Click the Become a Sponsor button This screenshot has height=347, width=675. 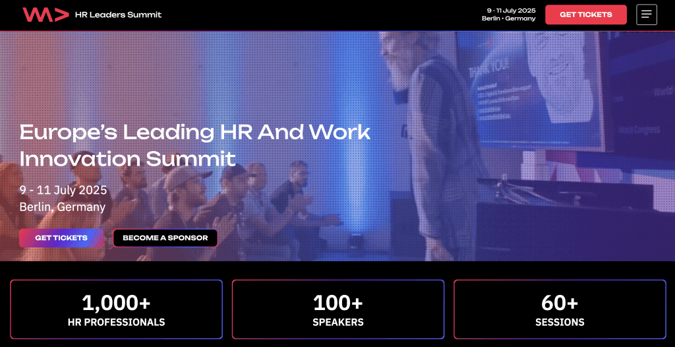click(x=165, y=238)
